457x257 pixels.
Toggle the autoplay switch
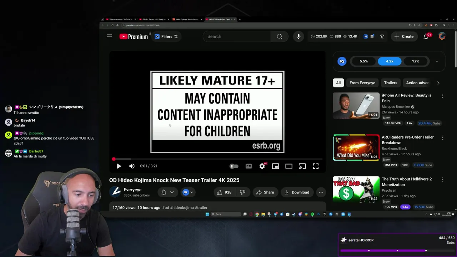(234, 166)
